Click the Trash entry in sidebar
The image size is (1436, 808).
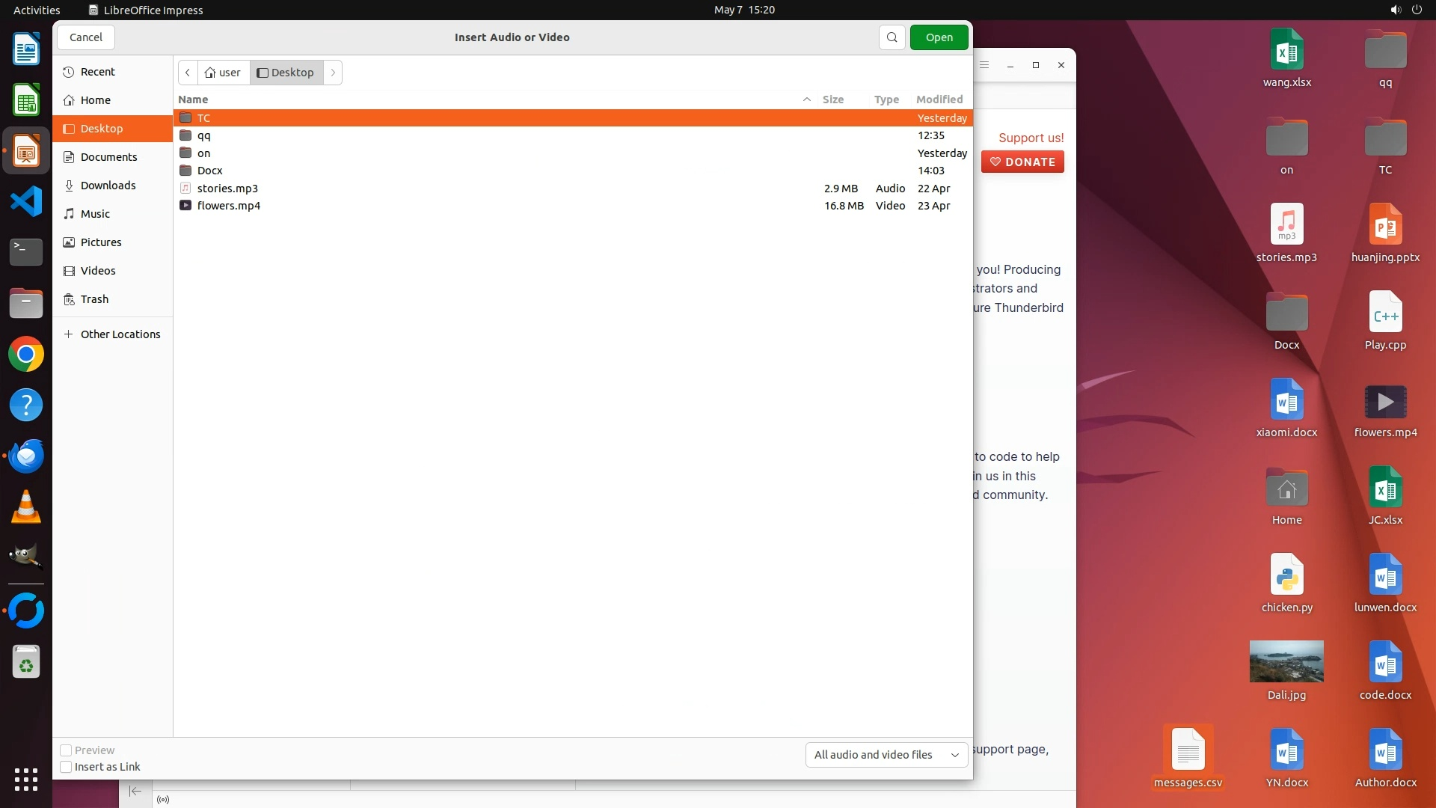pyautogui.click(x=94, y=299)
